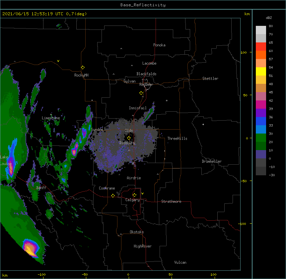Viewport: 286px width, 279px height.
Task: Click the yellow V marker northwest of RockyMH
Action: [x=58, y=61]
